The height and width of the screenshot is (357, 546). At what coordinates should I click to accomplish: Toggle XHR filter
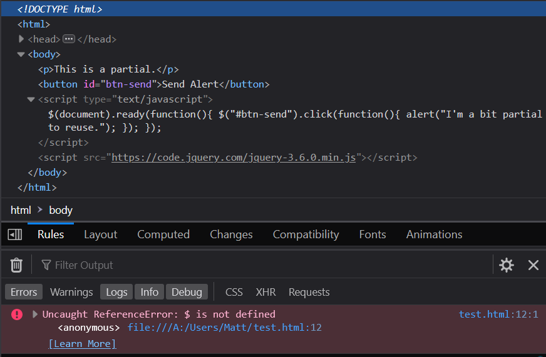[265, 292]
